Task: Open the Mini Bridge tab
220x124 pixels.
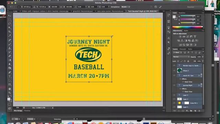Action: pos(18,111)
